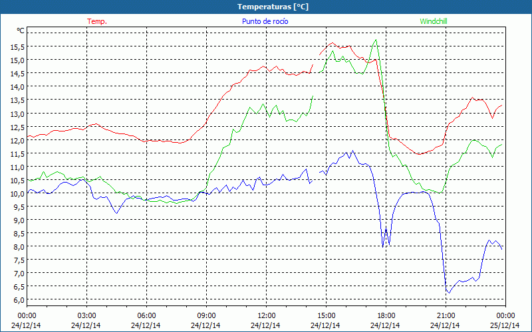
Task: Click the 8,5 y-axis value
Action: point(19,234)
